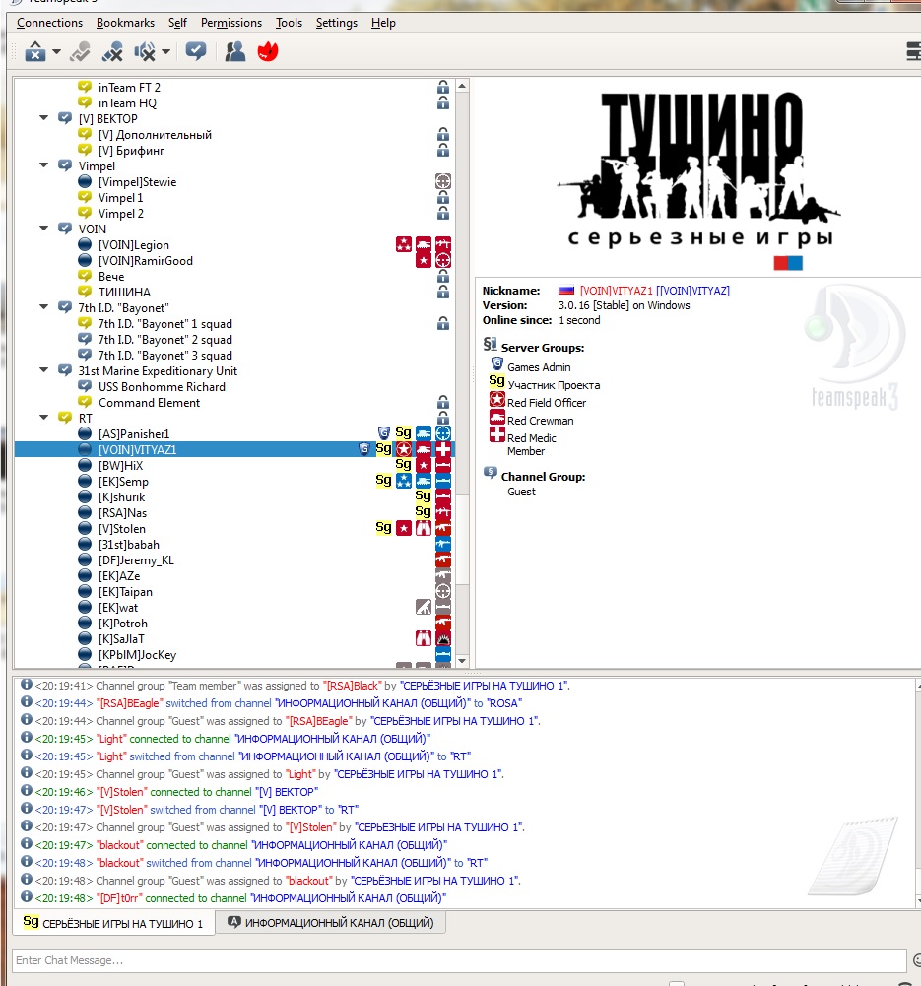
Task: Select user [V]Stolen
Action: coord(121,529)
